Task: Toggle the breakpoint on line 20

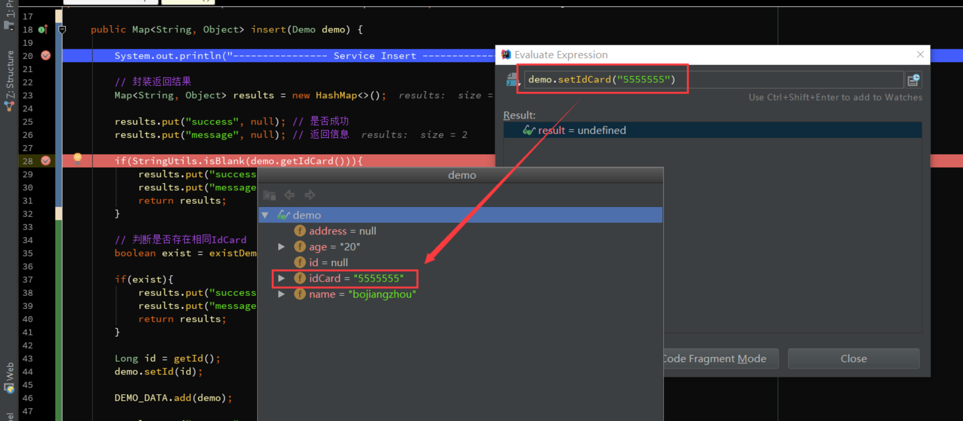Action: tap(46, 56)
